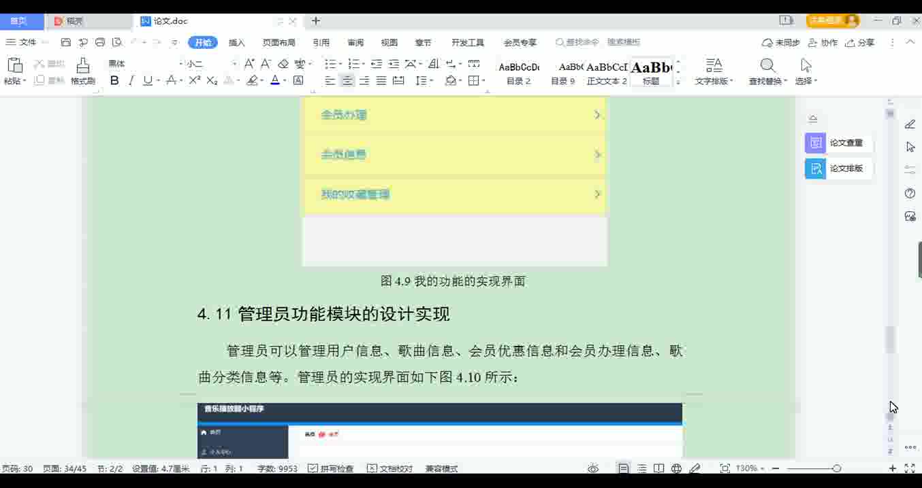
Task: Click the vertical document scrollbar thumb
Action: tap(890, 340)
